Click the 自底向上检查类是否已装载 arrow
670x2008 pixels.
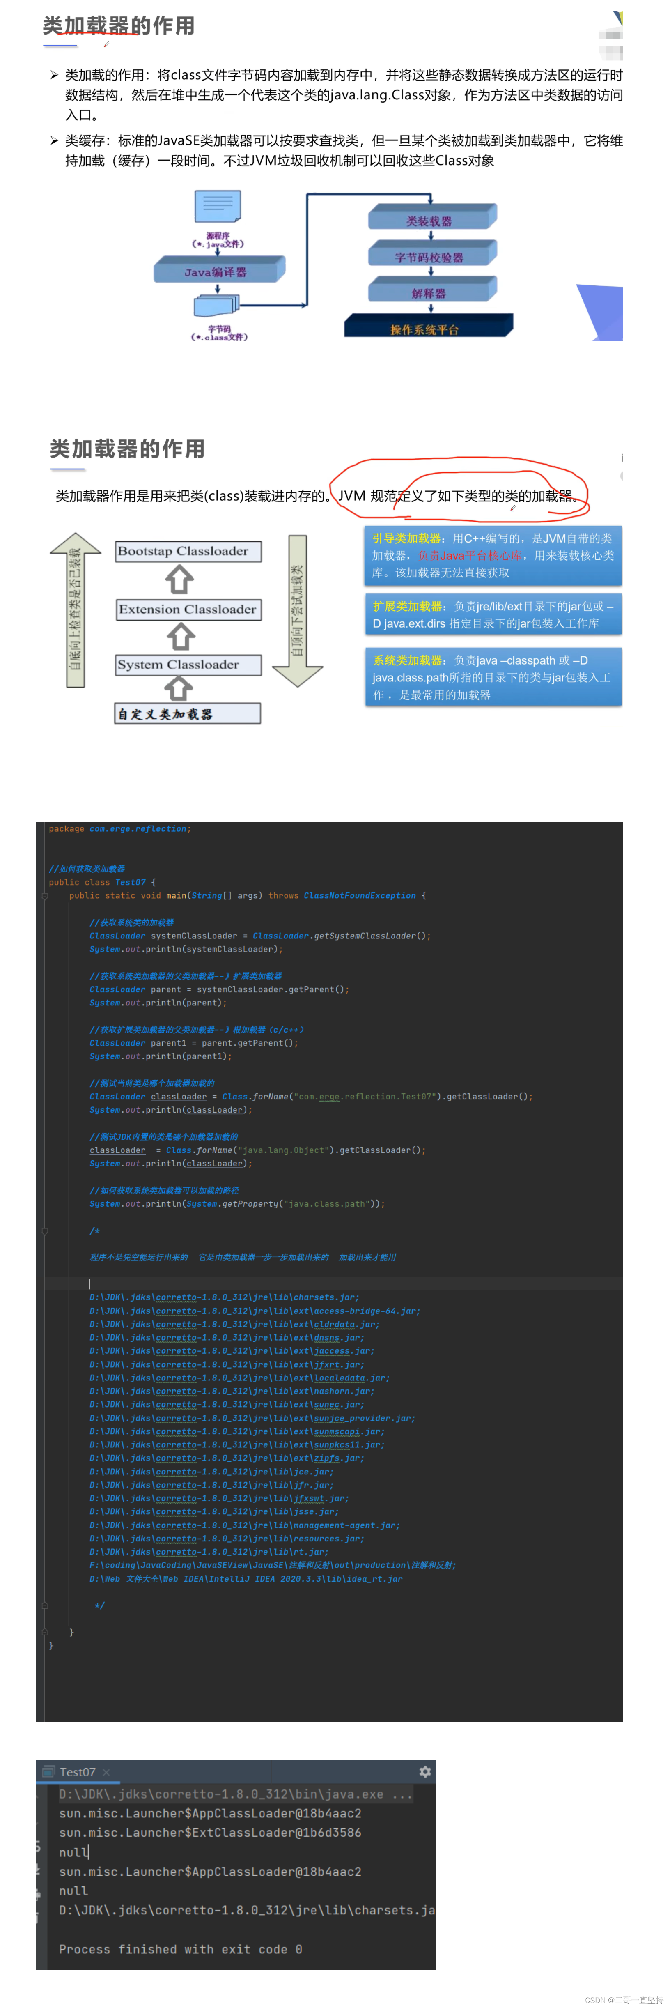pyautogui.click(x=76, y=610)
